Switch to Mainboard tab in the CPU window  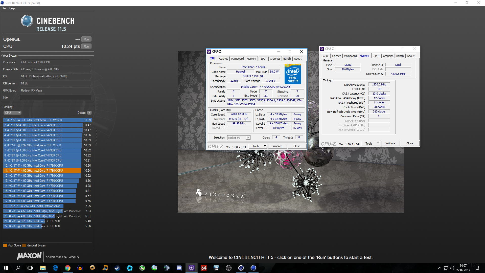[x=237, y=59]
